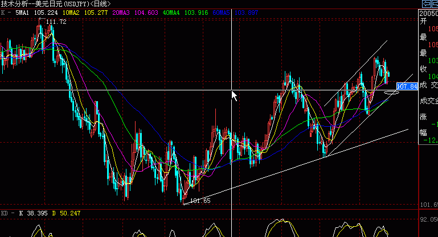This screenshot has width=438, height=237.
Task: Click the highlighted 107.84 crosshair price tag
Action: pos(407,86)
